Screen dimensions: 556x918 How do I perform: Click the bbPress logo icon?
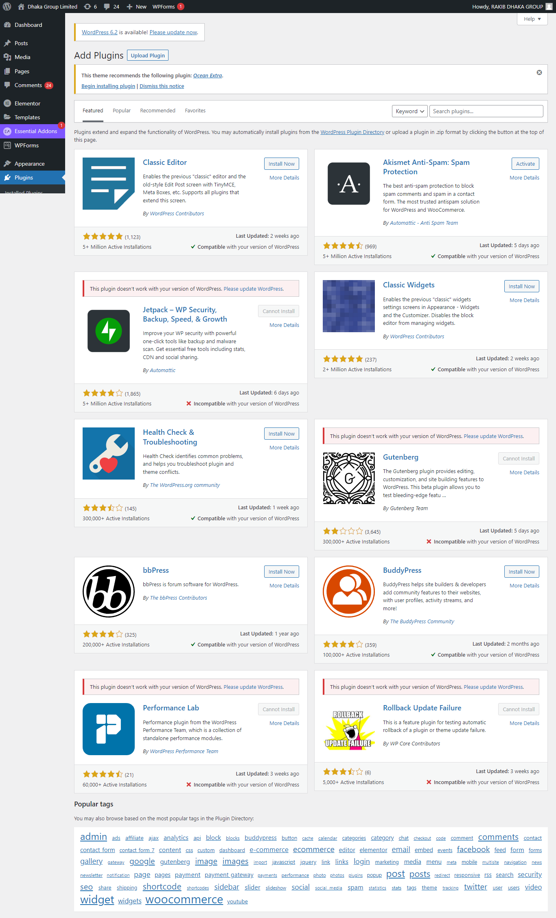click(x=109, y=592)
